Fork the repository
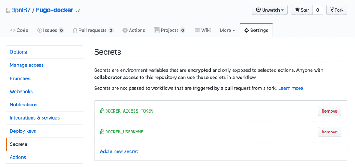Image resolution: width=355 pixels, height=167 pixels. pyautogui.click(x=337, y=10)
